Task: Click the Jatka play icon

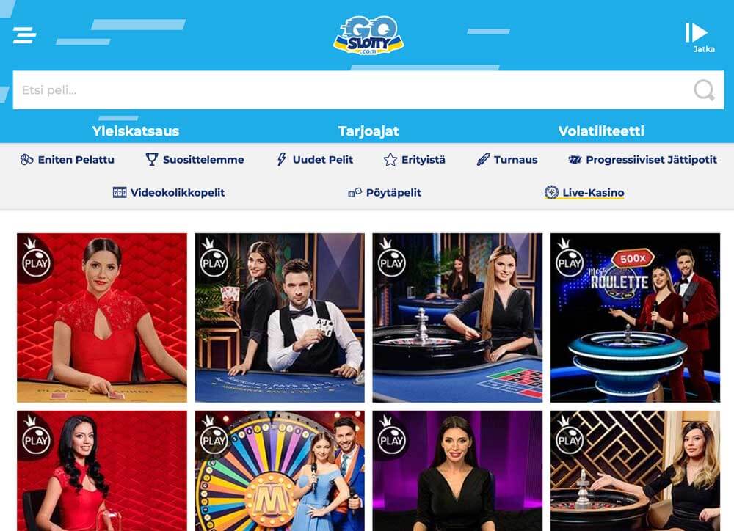Action: point(697,33)
